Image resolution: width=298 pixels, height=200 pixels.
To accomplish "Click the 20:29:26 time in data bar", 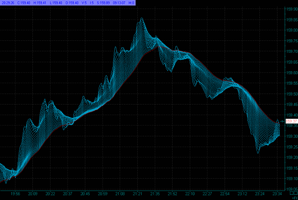I will pos(8,3).
